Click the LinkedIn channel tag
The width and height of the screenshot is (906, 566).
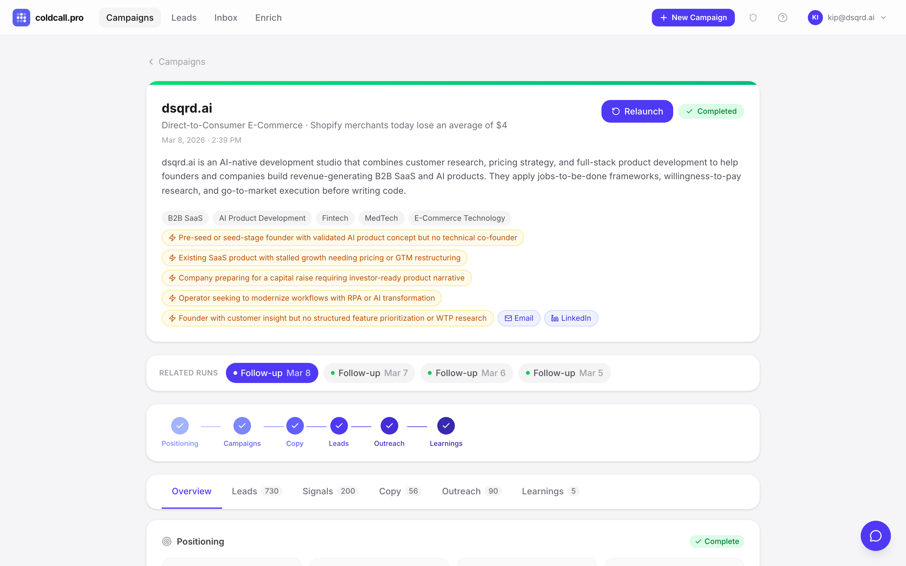[571, 318]
